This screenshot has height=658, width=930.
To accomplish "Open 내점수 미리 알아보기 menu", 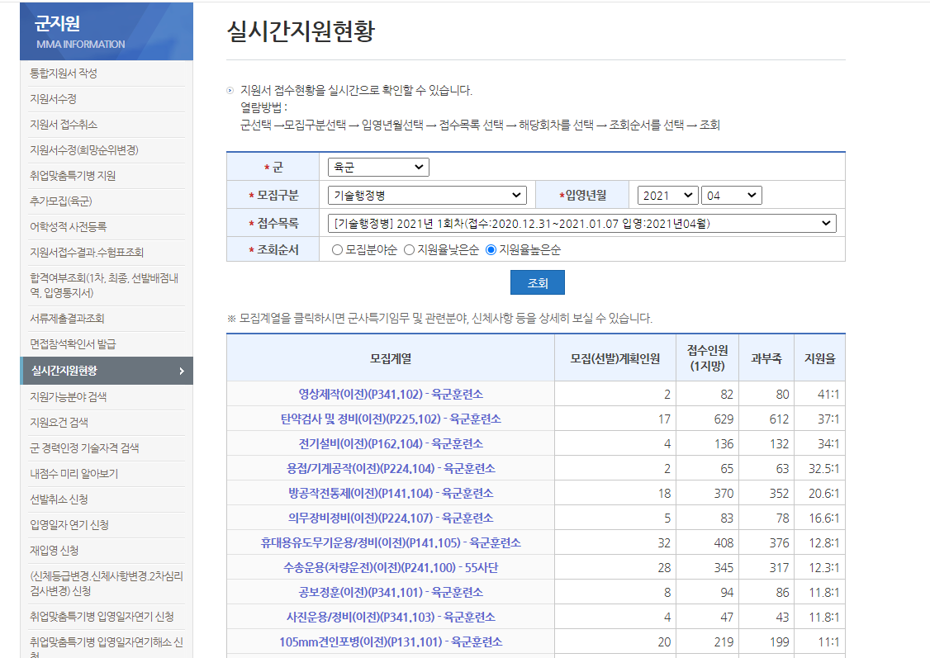I will 74,474.
